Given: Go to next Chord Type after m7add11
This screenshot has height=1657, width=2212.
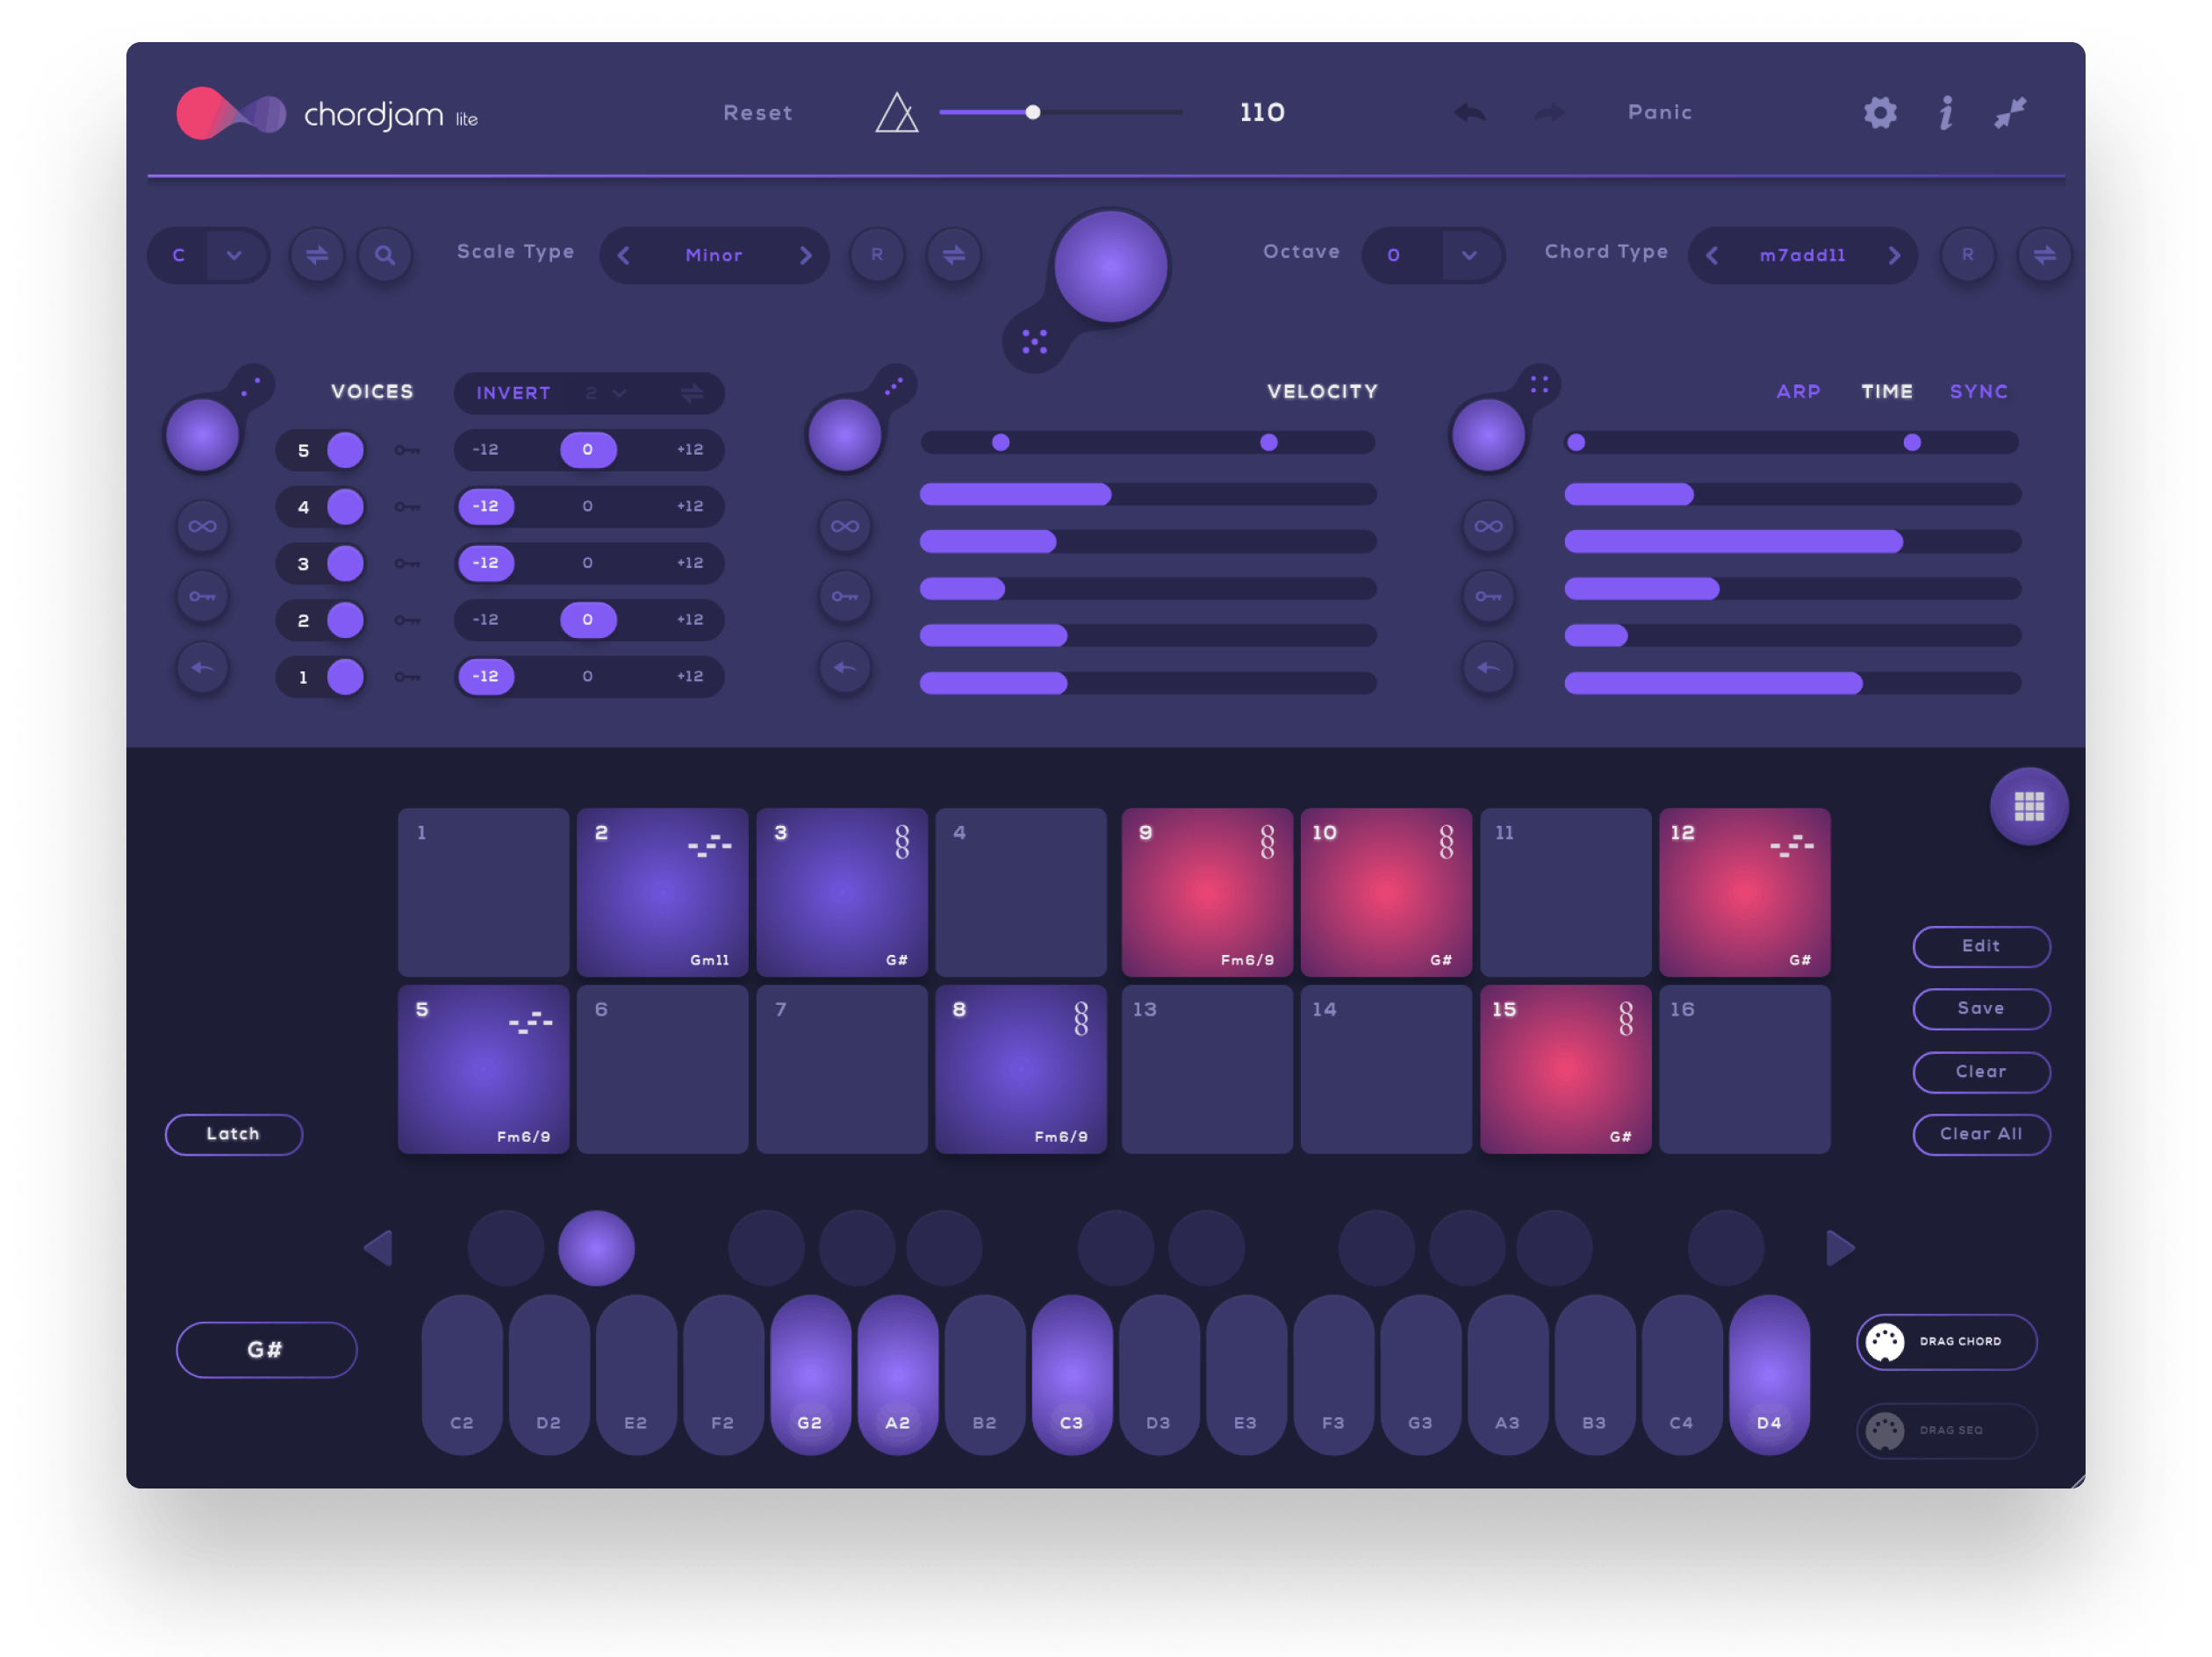Looking at the screenshot, I should [x=1893, y=255].
